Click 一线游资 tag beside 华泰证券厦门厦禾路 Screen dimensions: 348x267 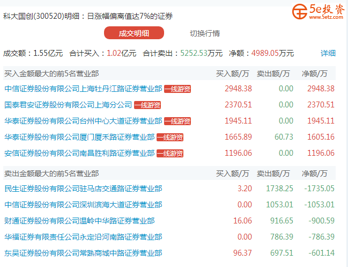(x=170, y=137)
